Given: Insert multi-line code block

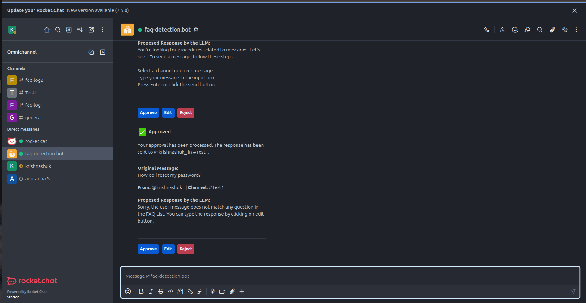Looking at the screenshot, I should (x=180, y=291).
